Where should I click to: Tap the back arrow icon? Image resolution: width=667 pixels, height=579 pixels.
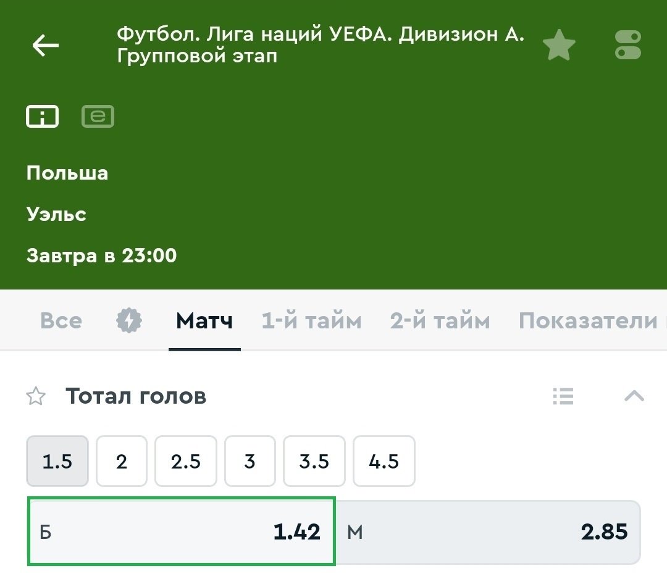pos(45,46)
